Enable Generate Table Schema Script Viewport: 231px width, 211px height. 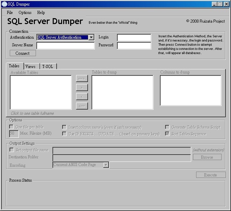[x=167, y=127]
